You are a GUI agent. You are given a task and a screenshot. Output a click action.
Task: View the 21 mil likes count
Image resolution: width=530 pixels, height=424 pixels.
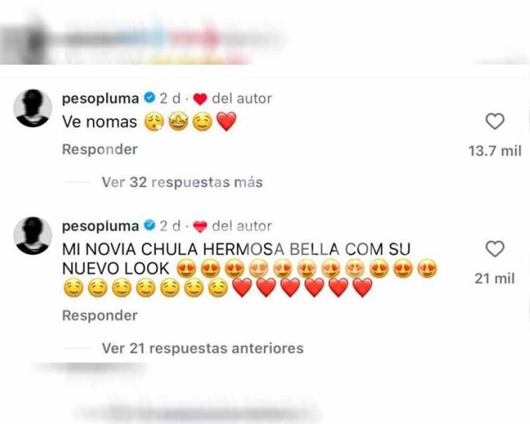495,279
